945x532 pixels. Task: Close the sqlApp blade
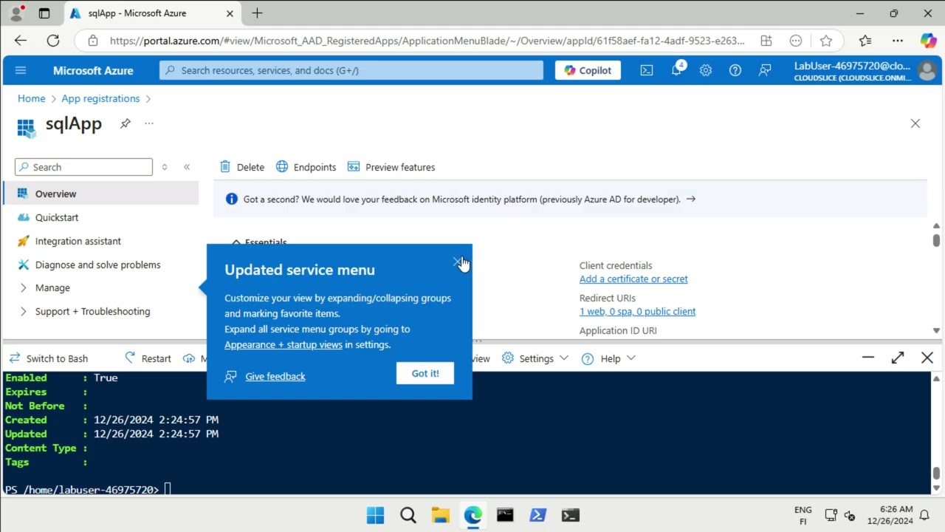(915, 123)
